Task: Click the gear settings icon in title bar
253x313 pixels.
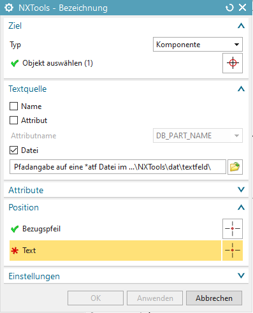Action: tap(9, 8)
